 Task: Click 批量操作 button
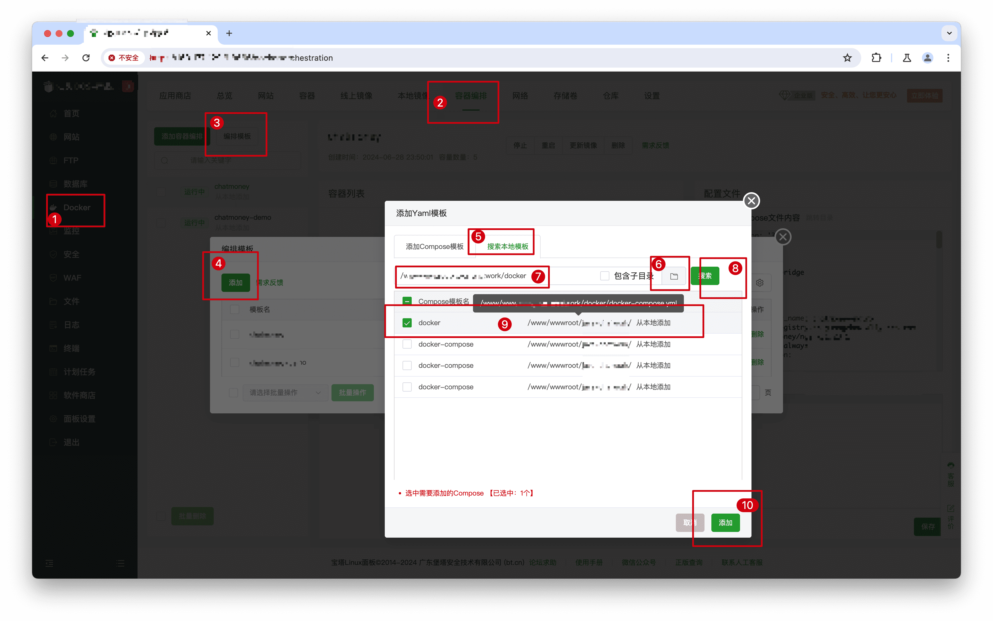click(x=352, y=393)
